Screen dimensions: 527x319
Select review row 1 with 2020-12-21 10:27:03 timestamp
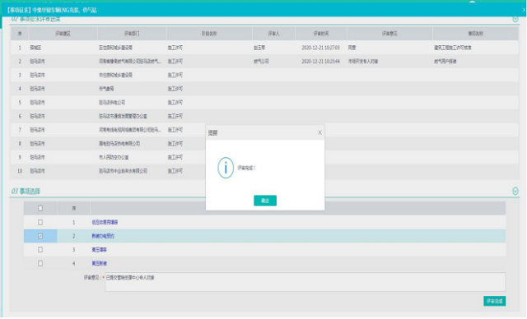tap(264, 48)
